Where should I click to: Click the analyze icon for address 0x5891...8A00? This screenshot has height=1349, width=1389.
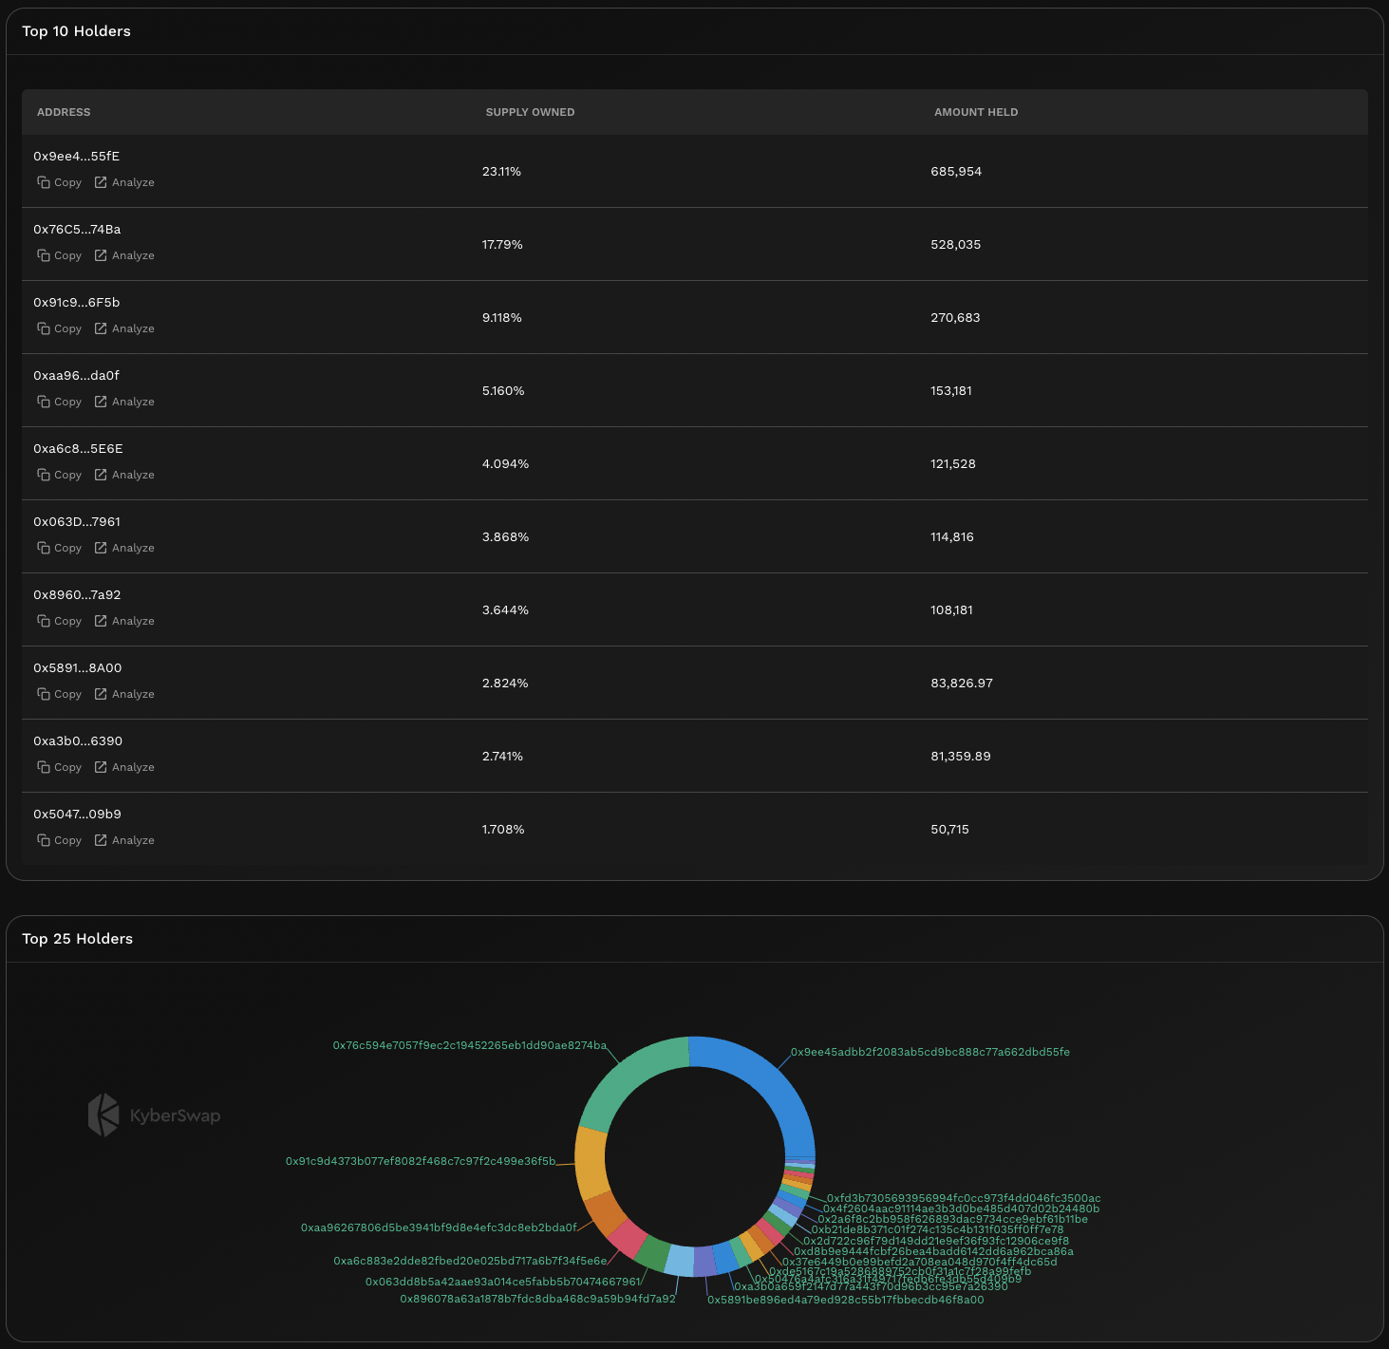tap(101, 694)
